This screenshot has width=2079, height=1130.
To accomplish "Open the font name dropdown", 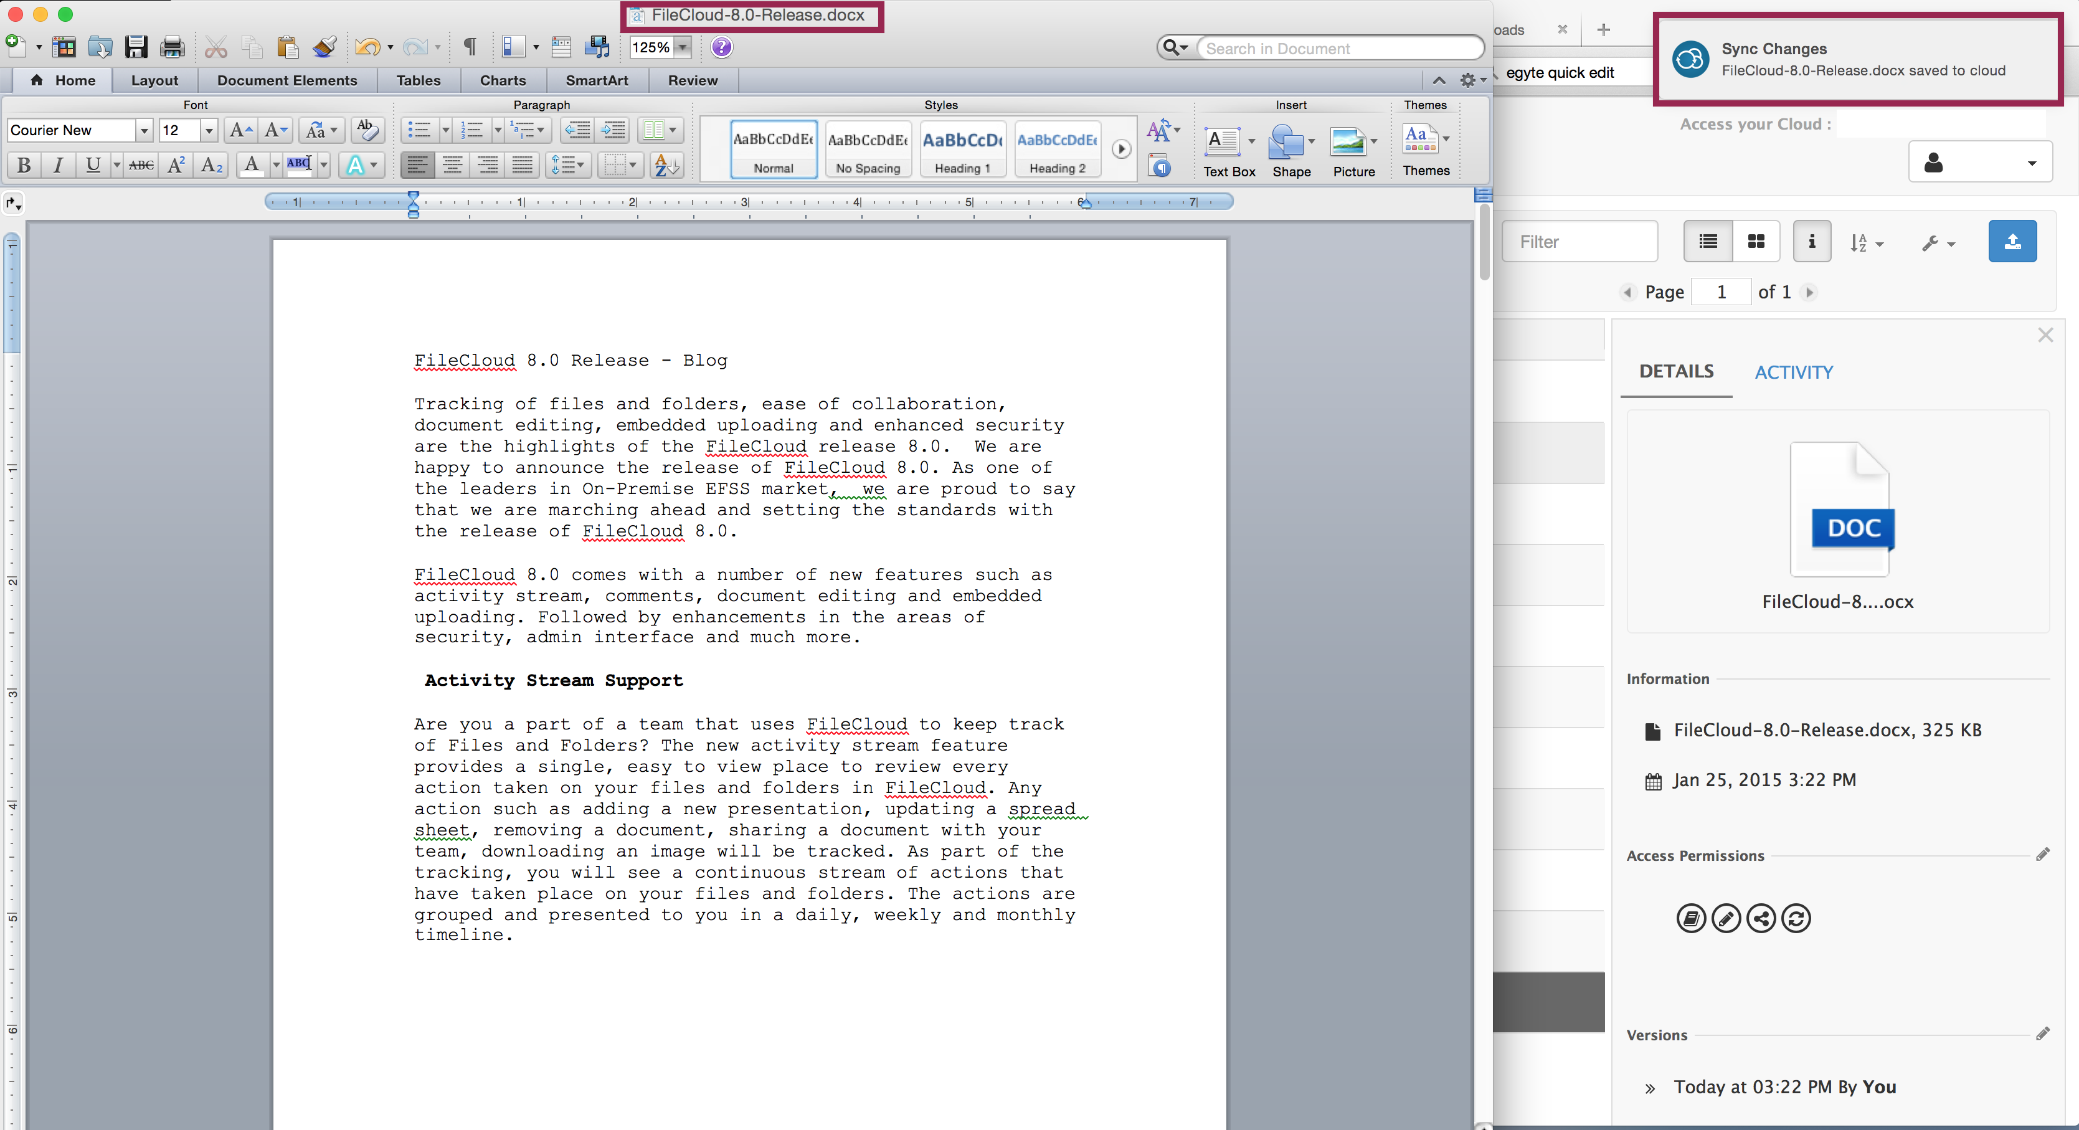I will coord(144,130).
